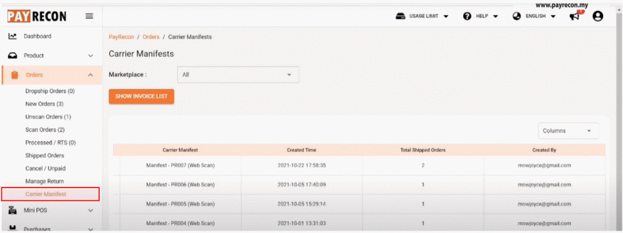Image resolution: width=623 pixels, height=233 pixels.
Task: Click created time 2021-10-05 17:40:09
Action: pyautogui.click(x=302, y=184)
